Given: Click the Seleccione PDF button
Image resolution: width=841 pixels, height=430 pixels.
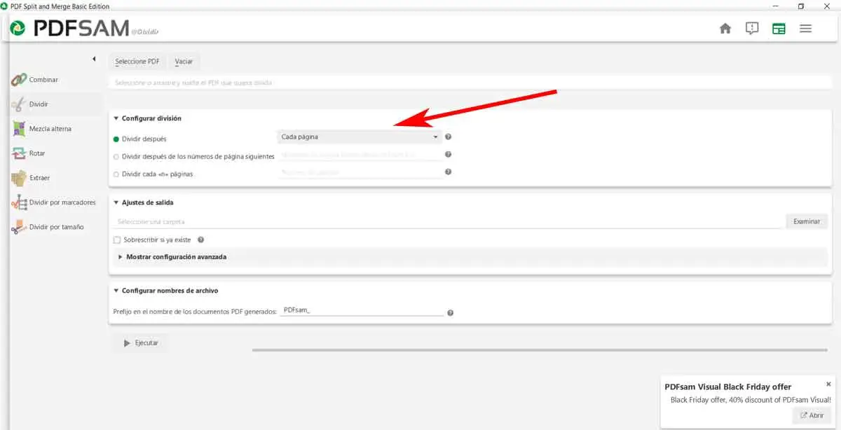Looking at the screenshot, I should point(137,62).
